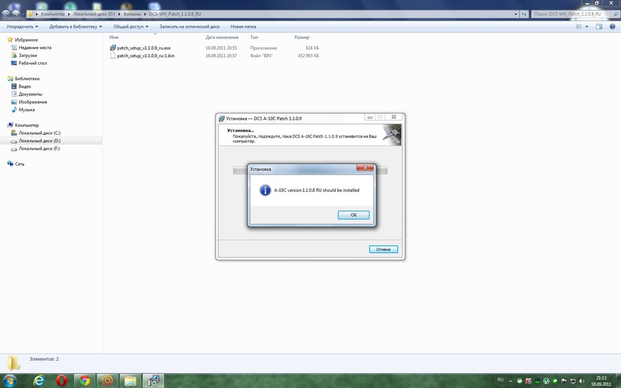Open the orange @ mail taskbar app
Viewport: 621px width, 388px height.
[x=107, y=381]
